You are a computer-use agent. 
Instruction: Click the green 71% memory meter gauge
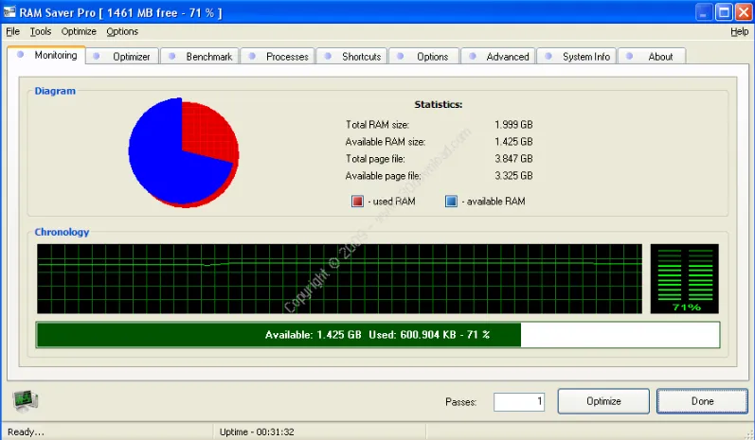point(684,279)
